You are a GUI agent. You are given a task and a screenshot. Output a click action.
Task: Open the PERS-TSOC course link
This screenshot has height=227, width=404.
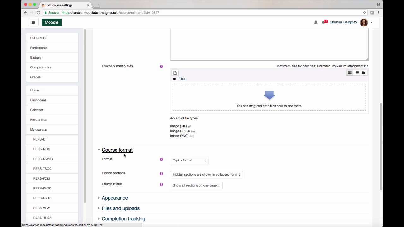(52, 168)
